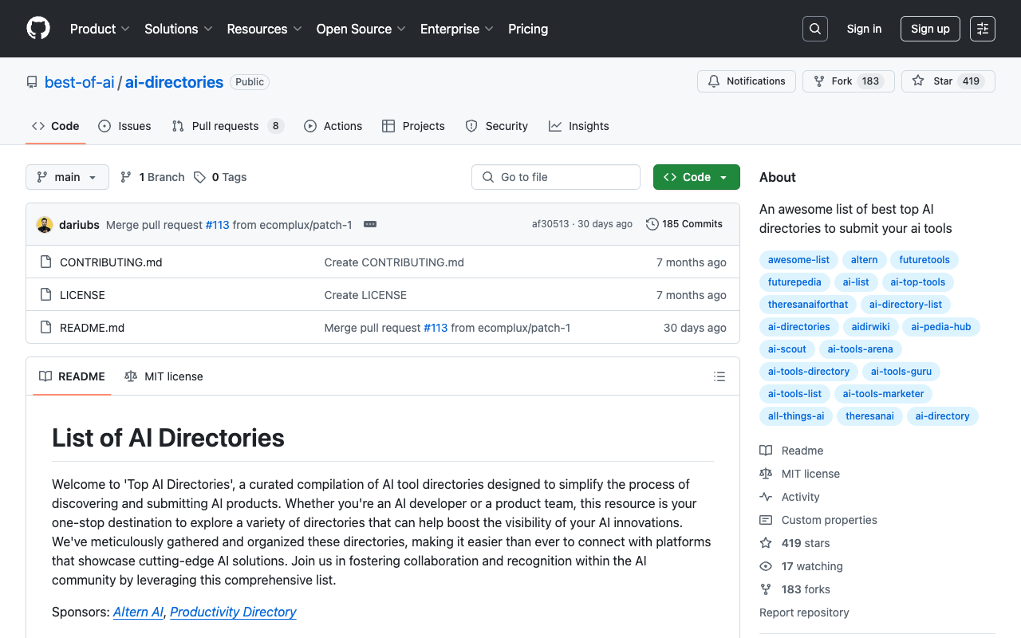Expand the Resources menu
This screenshot has width=1021, height=638.
(x=265, y=29)
